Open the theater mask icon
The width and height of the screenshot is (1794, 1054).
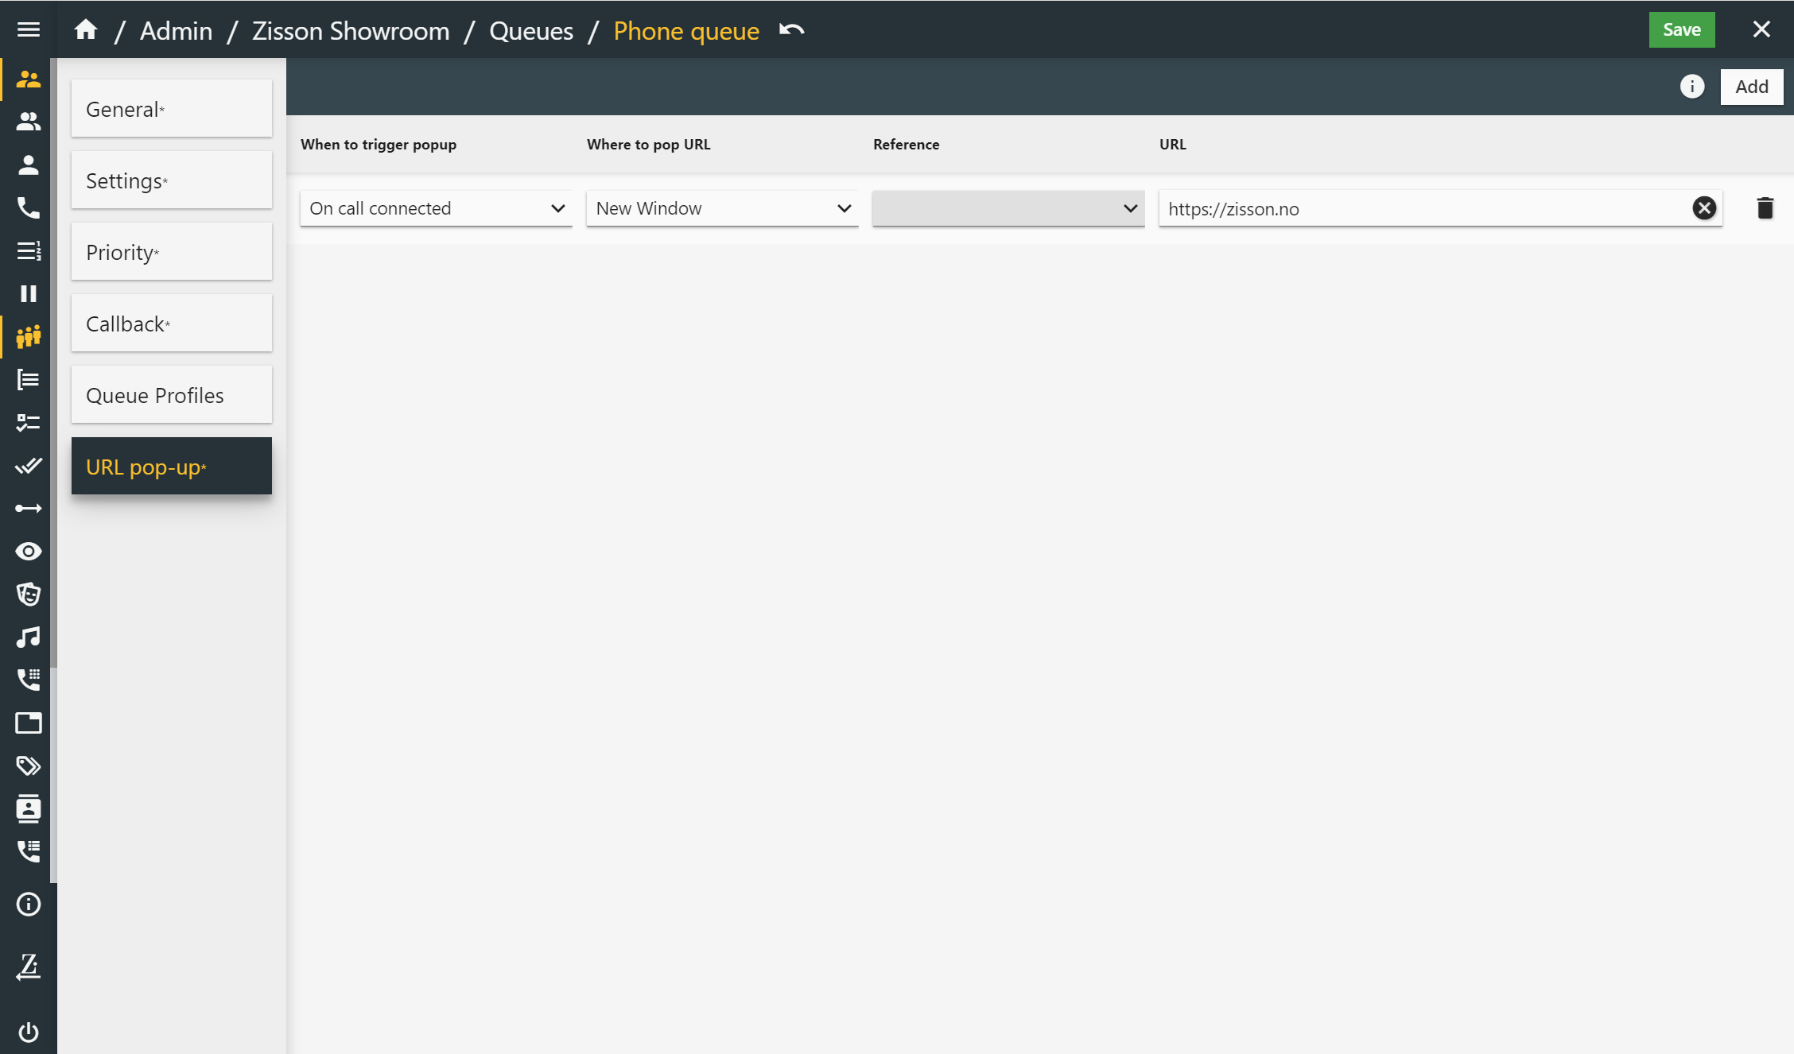[x=29, y=594]
